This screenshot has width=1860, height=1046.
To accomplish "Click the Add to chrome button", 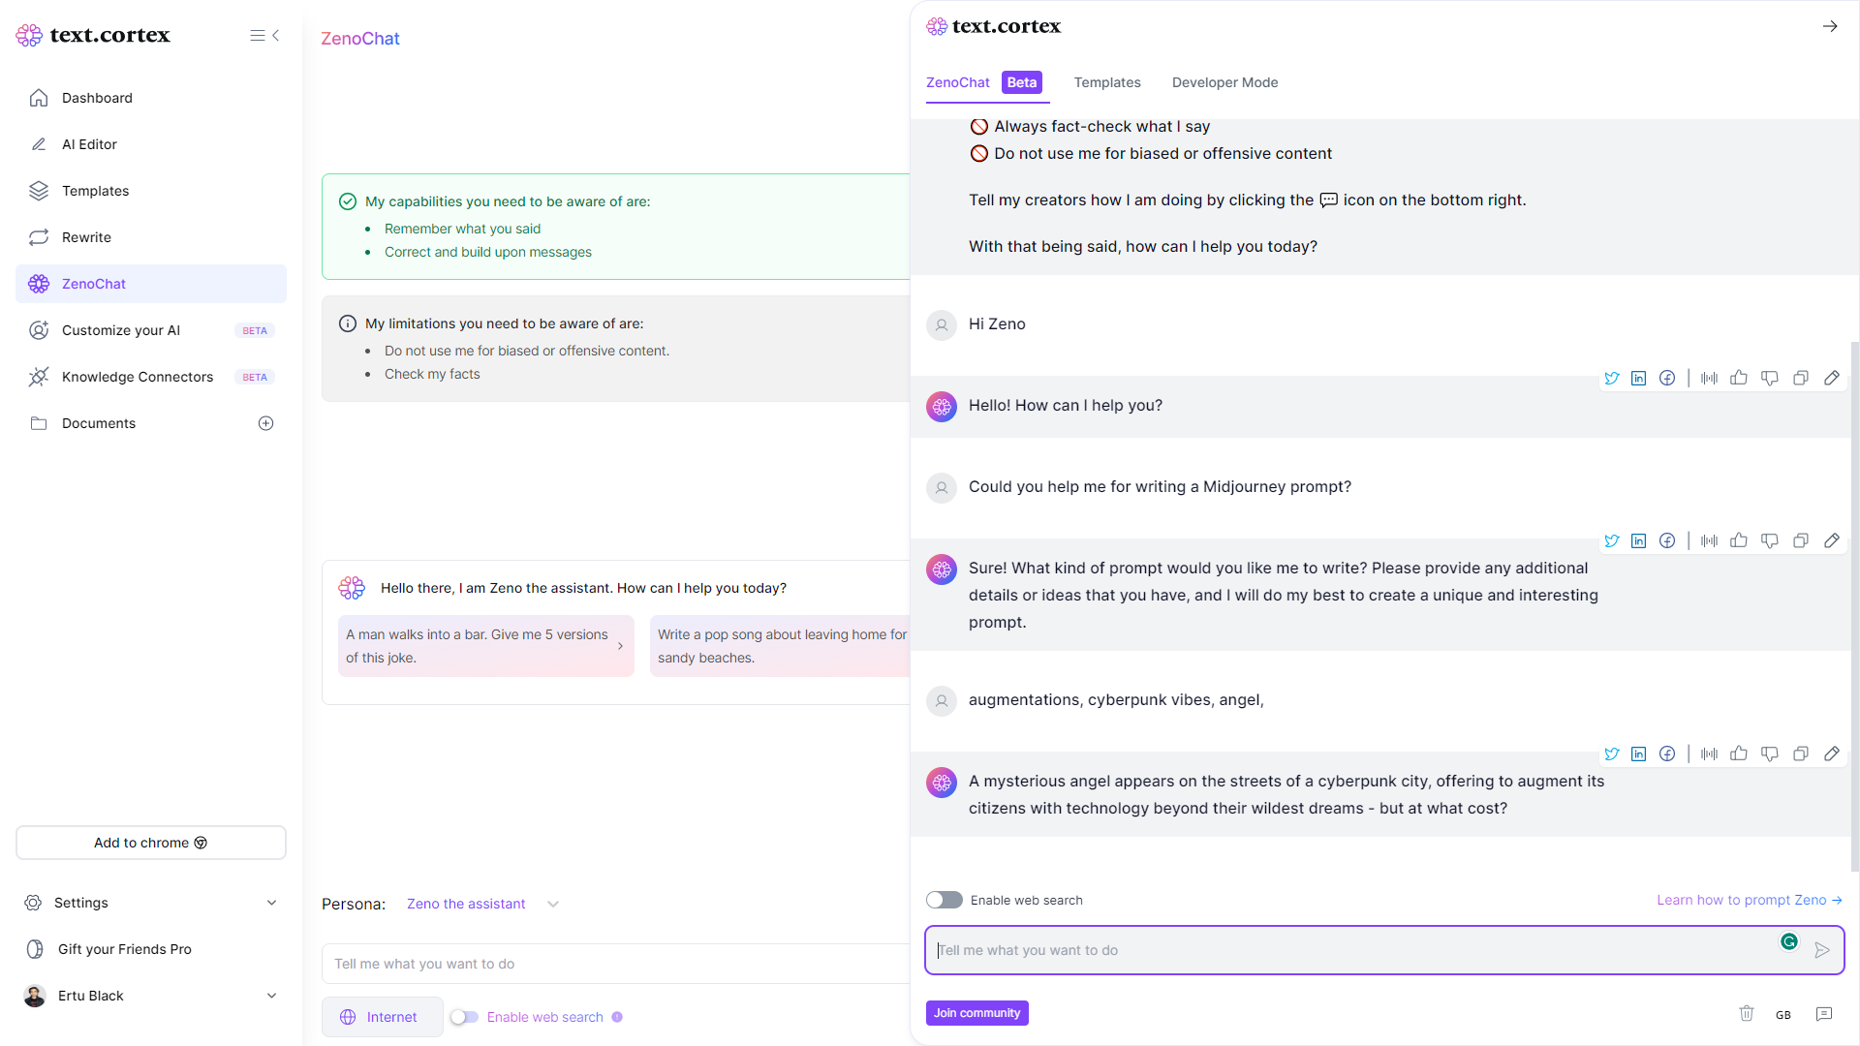I will click(x=151, y=843).
